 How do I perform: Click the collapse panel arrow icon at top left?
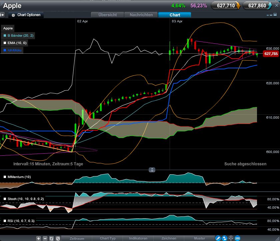(2, 15)
